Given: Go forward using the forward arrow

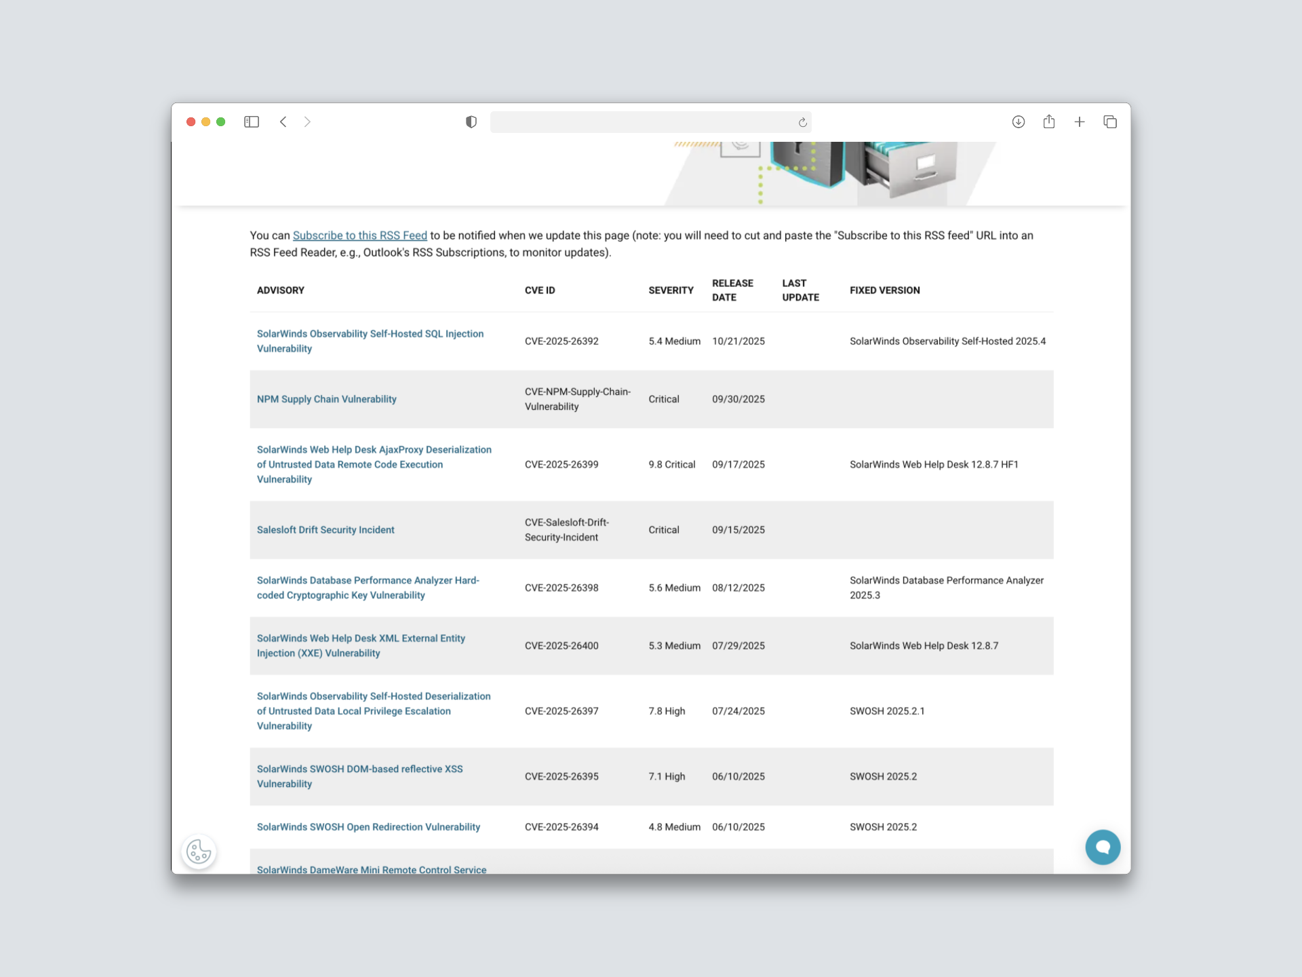Looking at the screenshot, I should [307, 122].
